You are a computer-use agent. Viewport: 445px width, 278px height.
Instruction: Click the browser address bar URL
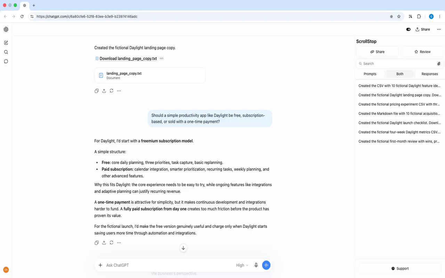[87, 16]
